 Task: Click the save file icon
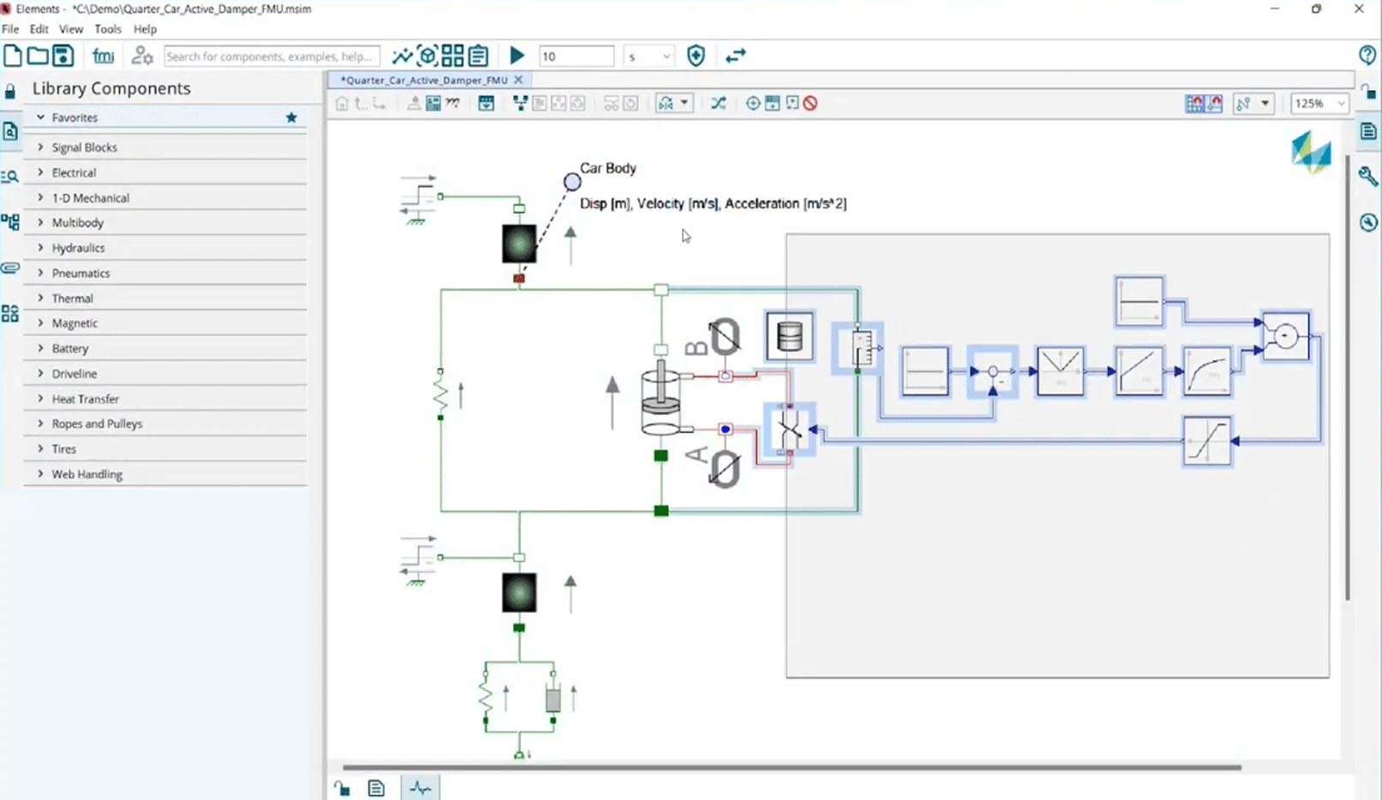click(x=63, y=57)
